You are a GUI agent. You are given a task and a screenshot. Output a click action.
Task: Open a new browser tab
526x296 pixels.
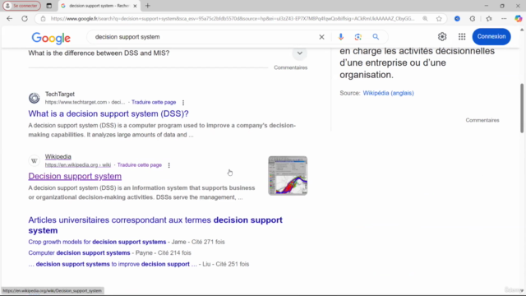tap(148, 6)
